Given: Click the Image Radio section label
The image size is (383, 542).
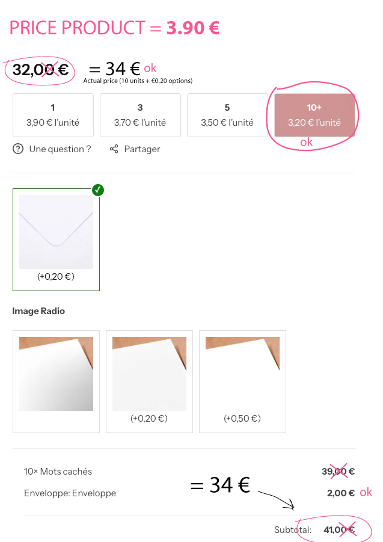Looking at the screenshot, I should pos(38,311).
